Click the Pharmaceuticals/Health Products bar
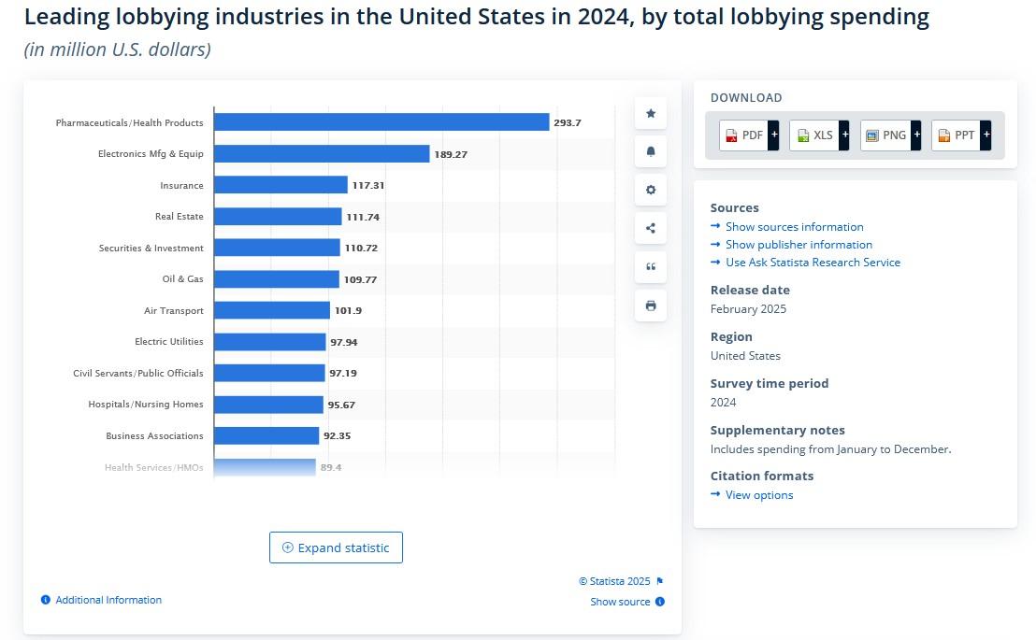The image size is (1036, 640). [381, 122]
